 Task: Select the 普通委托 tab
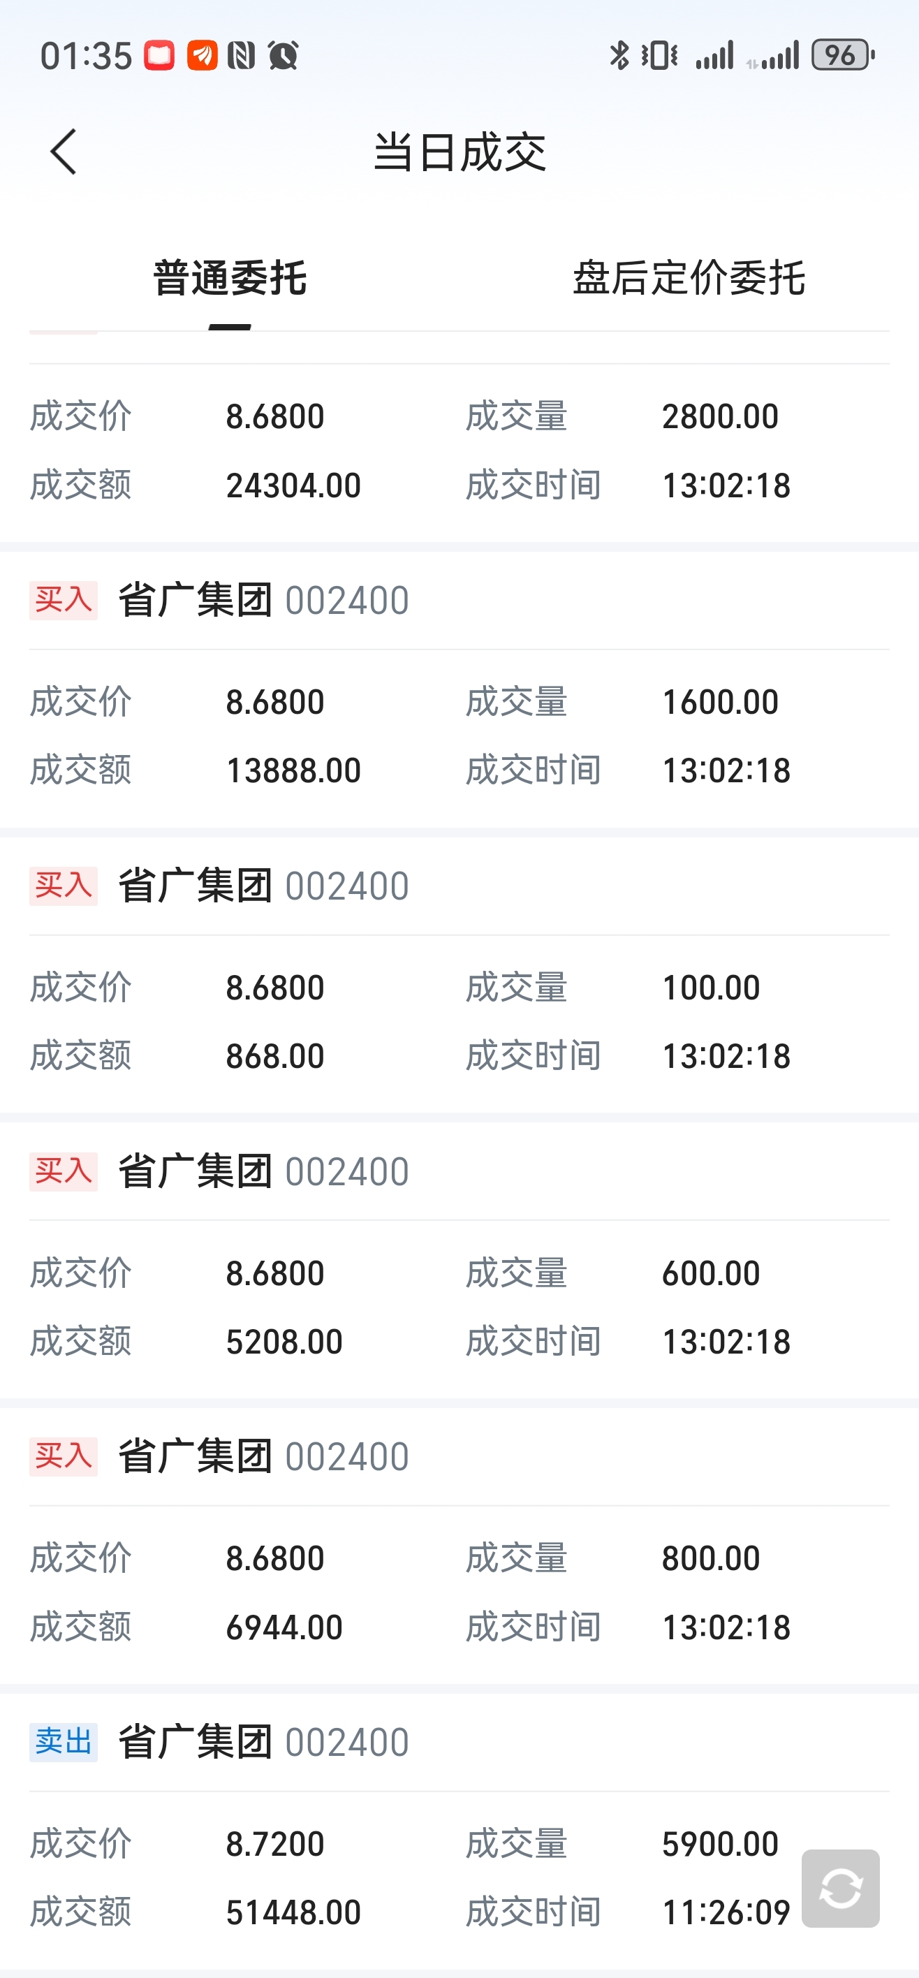(230, 278)
